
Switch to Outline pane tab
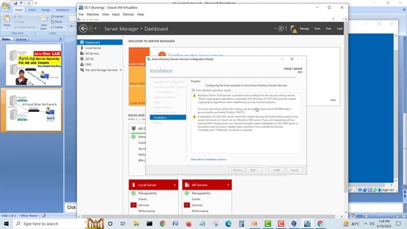[21, 39]
